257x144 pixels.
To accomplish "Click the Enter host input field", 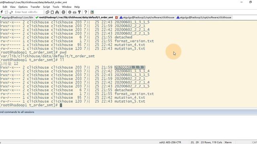I will [x=29, y=12].
